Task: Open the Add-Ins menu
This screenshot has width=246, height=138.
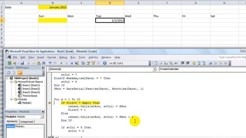Action: [x=93, y=57]
